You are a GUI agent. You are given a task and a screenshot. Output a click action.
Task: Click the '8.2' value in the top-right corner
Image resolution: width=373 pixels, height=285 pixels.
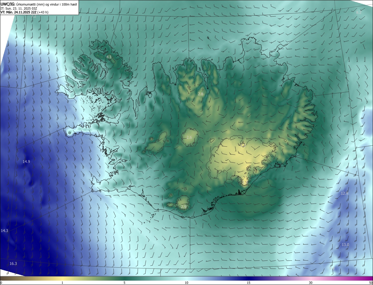pyautogui.click(x=359, y=12)
